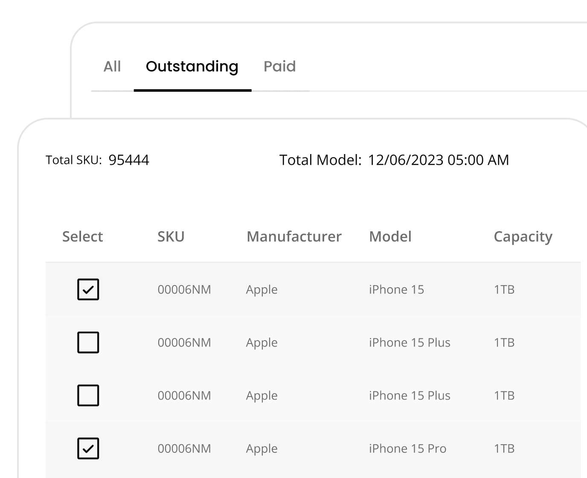Viewport: 587px width, 478px height.
Task: Click the SKU column header
Action: [171, 236]
